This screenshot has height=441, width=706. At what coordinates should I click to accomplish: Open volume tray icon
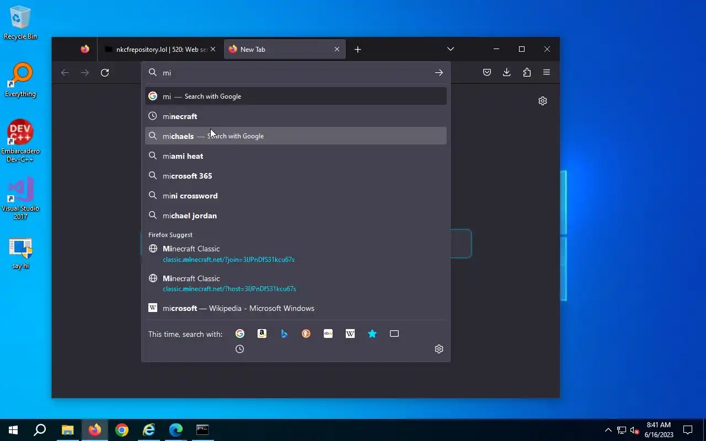pos(635,430)
